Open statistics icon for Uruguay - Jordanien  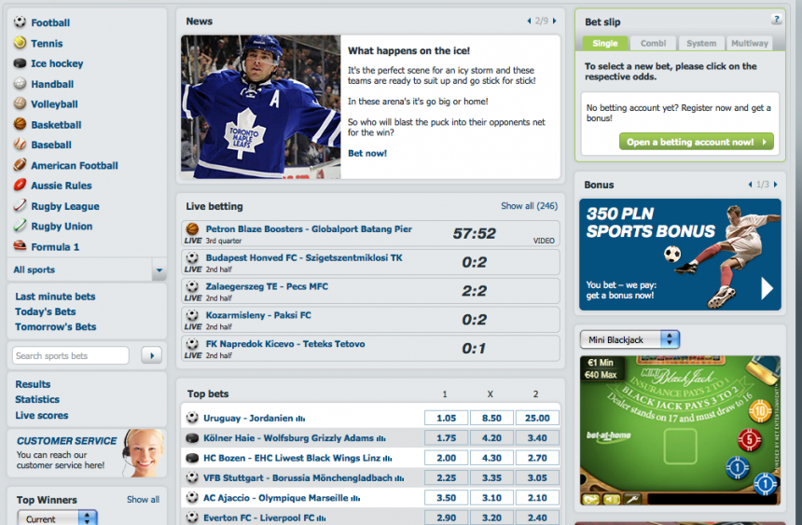point(300,419)
